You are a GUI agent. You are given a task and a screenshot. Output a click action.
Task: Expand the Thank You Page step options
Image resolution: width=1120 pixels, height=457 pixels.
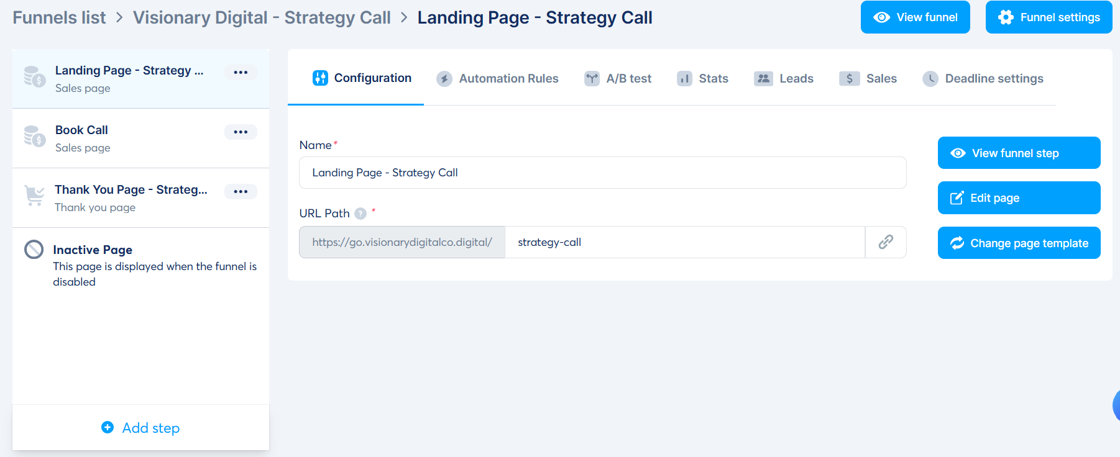pyautogui.click(x=241, y=192)
